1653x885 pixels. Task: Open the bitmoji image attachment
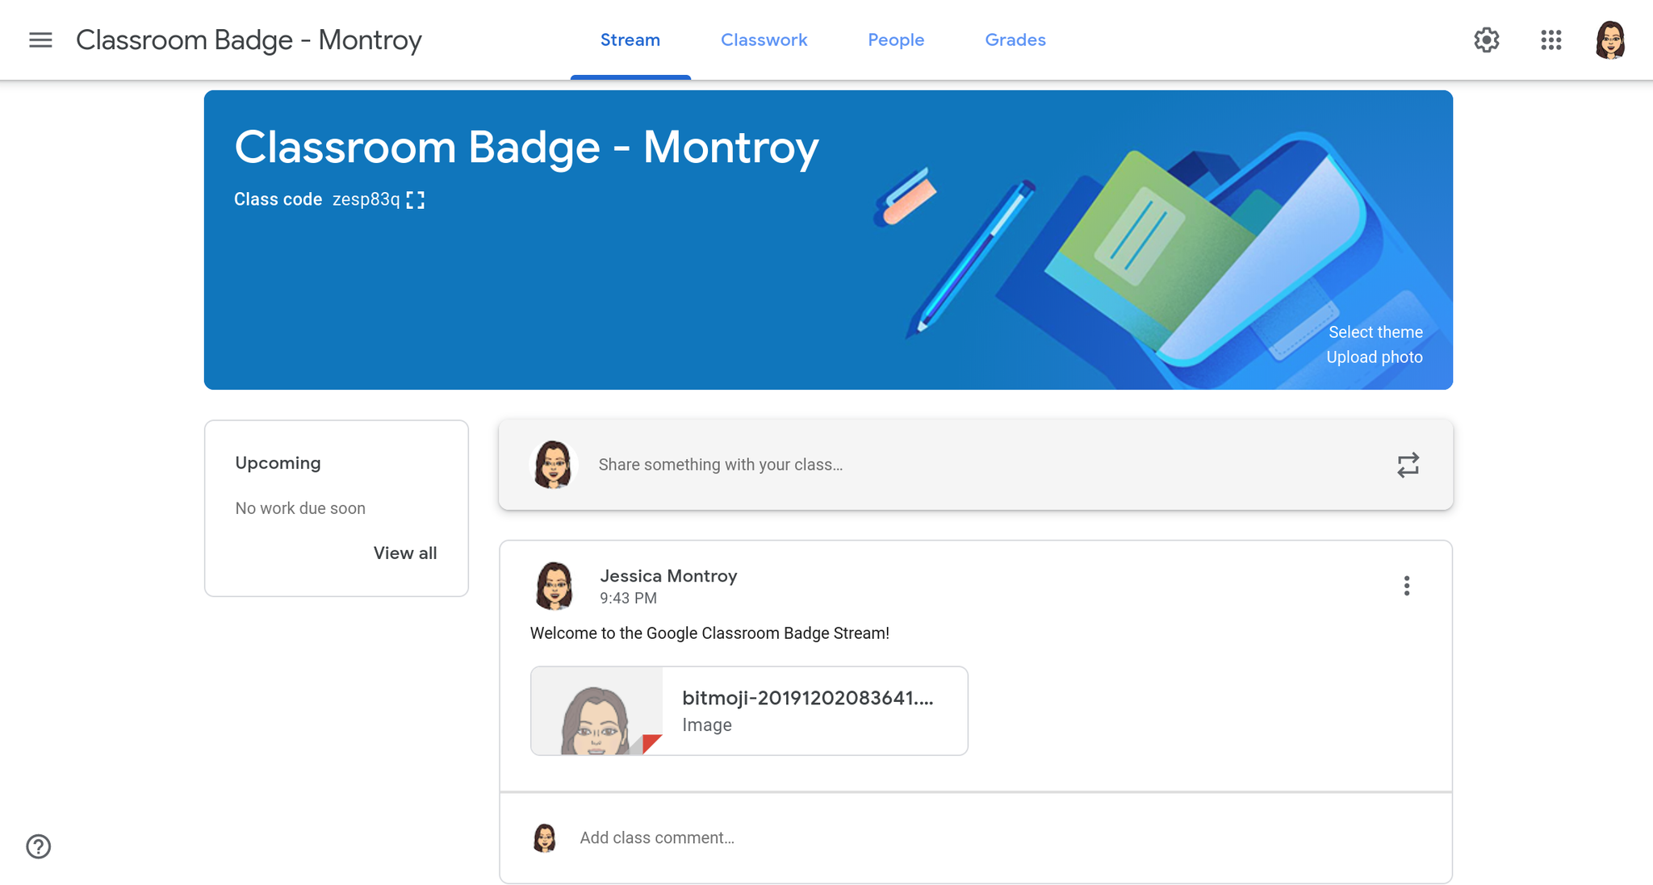[748, 711]
